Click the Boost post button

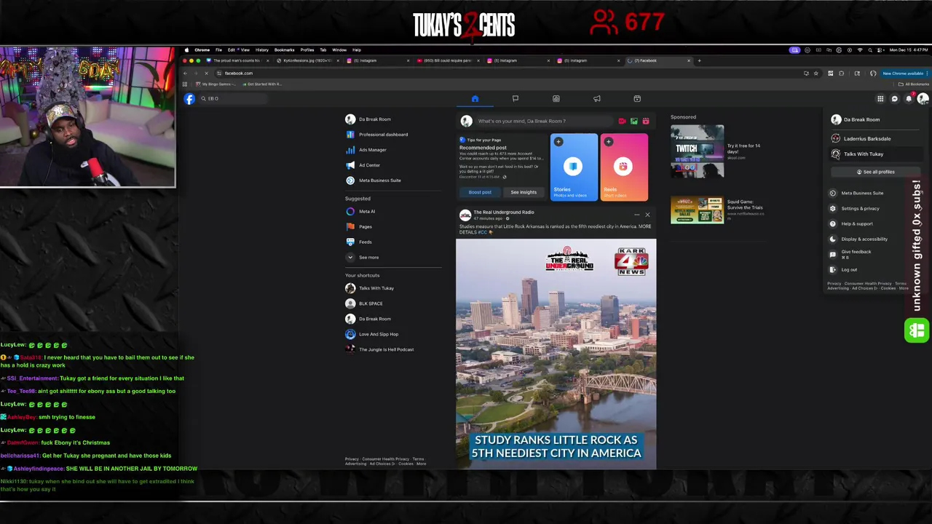coord(480,192)
